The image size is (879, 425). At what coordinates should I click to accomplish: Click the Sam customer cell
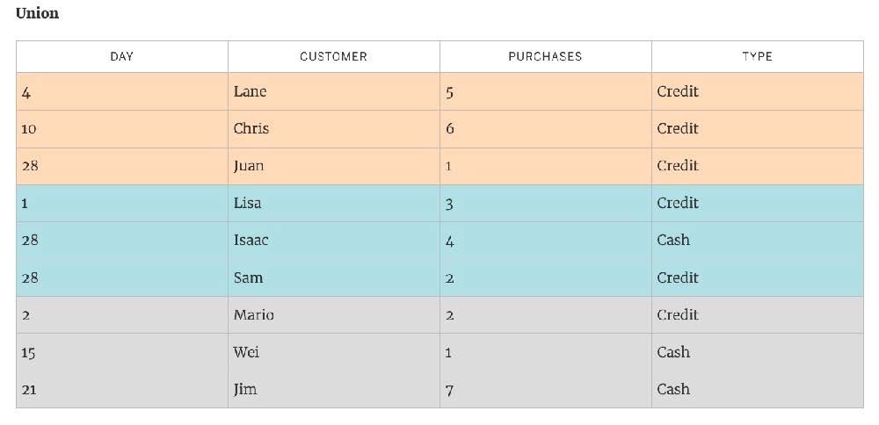pyautogui.click(x=333, y=277)
